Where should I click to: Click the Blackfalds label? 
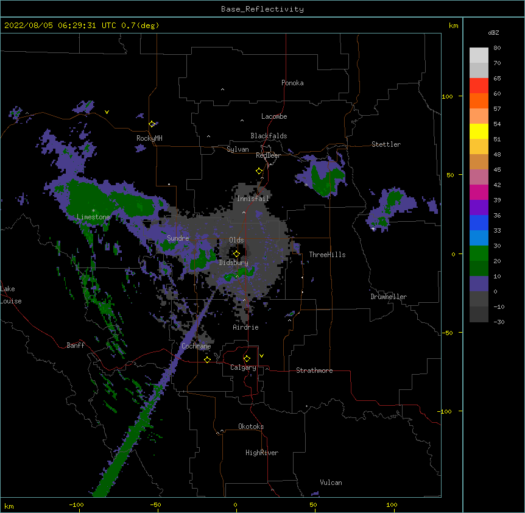(269, 136)
